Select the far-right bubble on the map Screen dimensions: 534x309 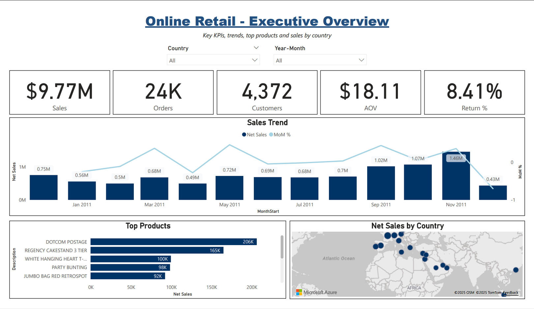tap(516, 270)
